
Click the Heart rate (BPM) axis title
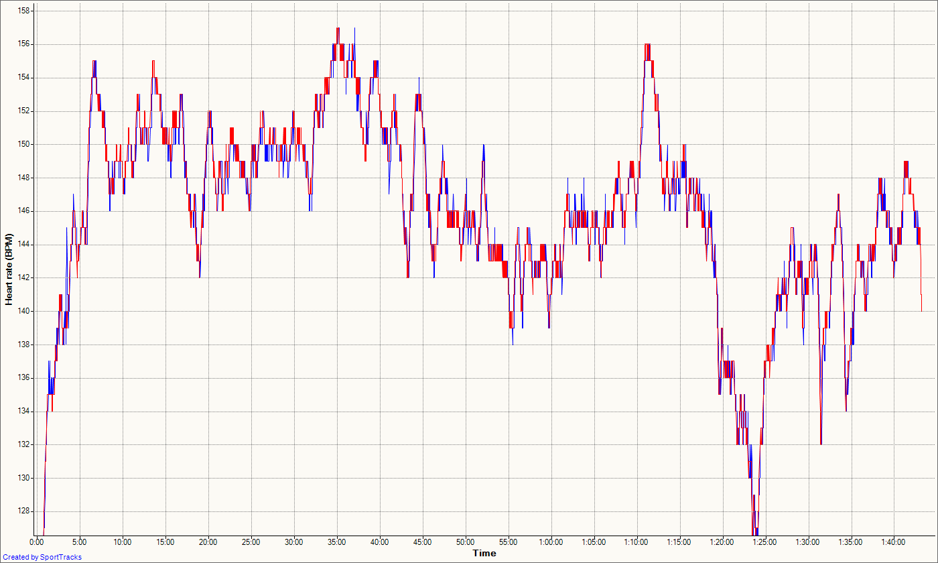click(x=9, y=270)
